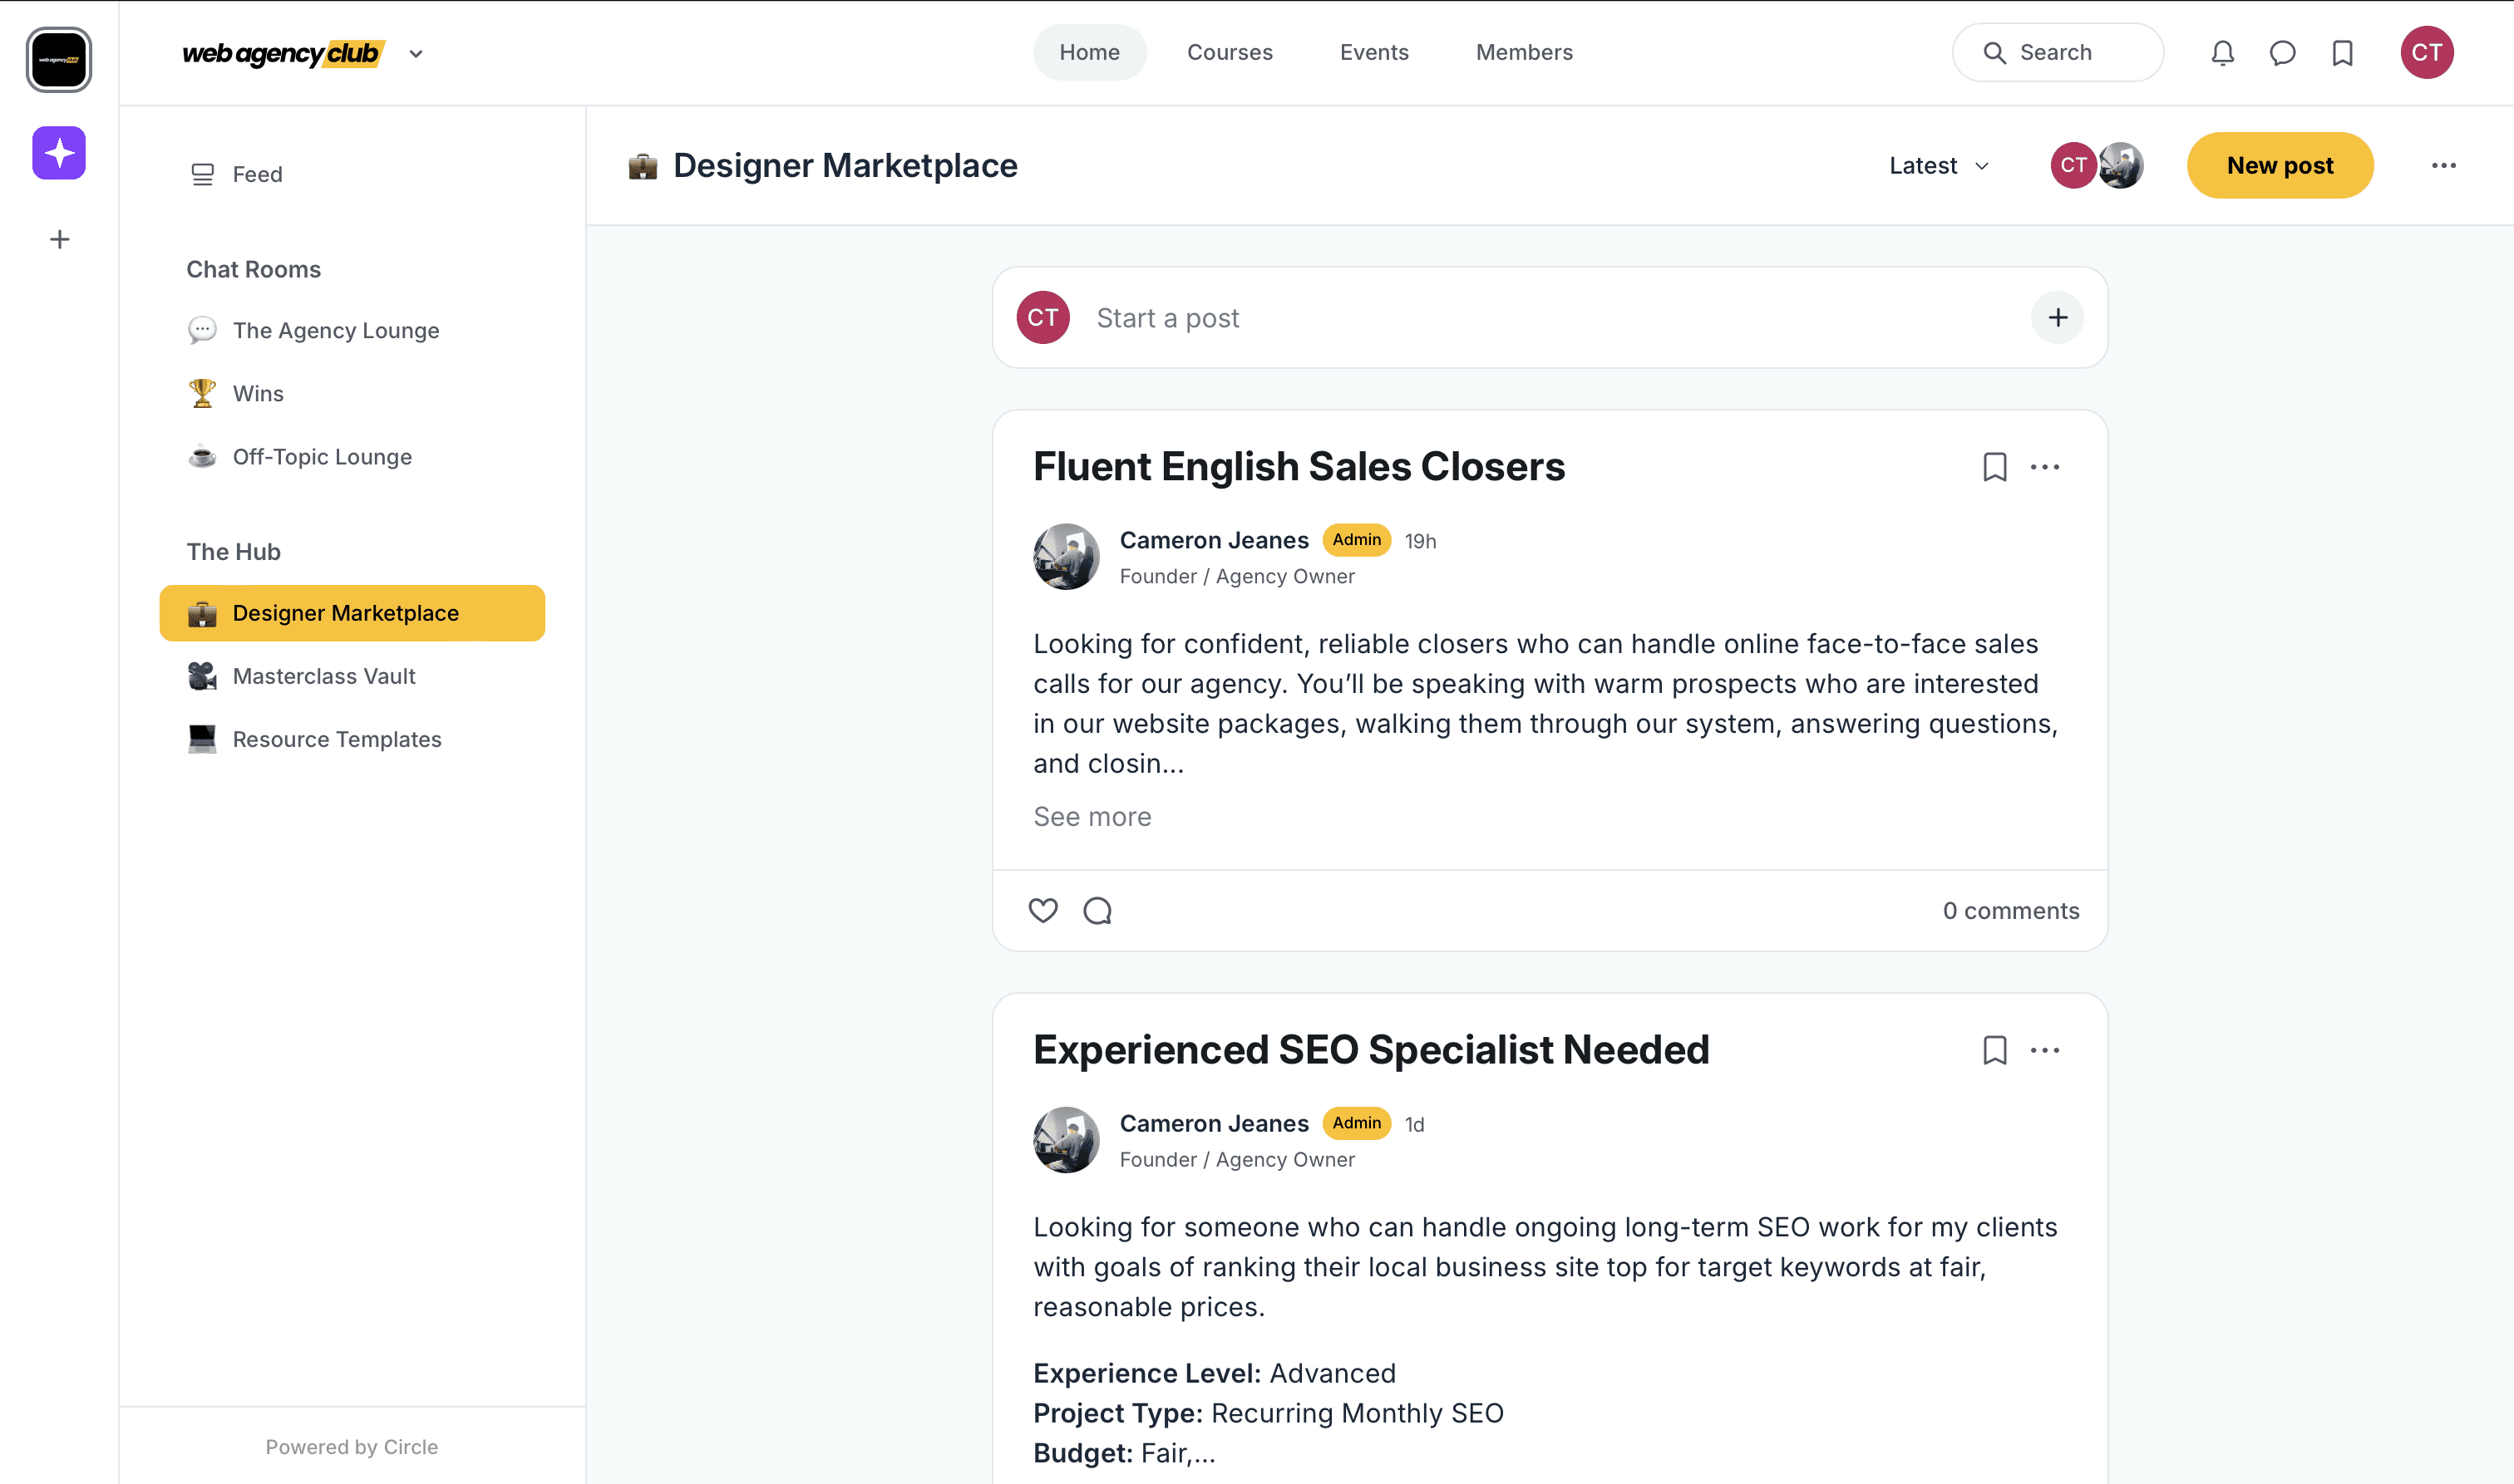Open the Latest sort dropdown
Screen dimensions: 2514x1484
(1938, 166)
